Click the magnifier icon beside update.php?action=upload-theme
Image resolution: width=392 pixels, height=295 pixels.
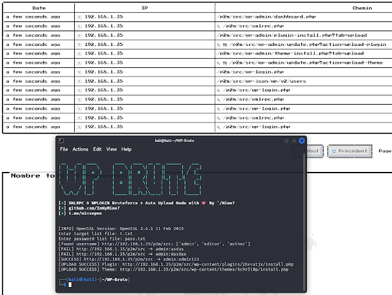tap(218, 63)
